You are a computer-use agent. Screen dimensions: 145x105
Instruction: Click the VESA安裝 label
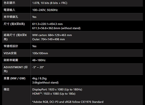pos(10,53)
